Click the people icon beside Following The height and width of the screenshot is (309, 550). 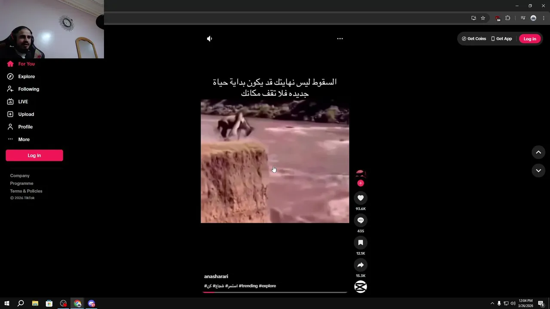[10, 89]
